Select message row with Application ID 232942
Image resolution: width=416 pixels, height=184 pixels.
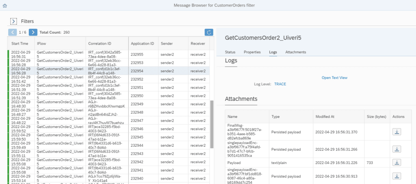[109, 162]
